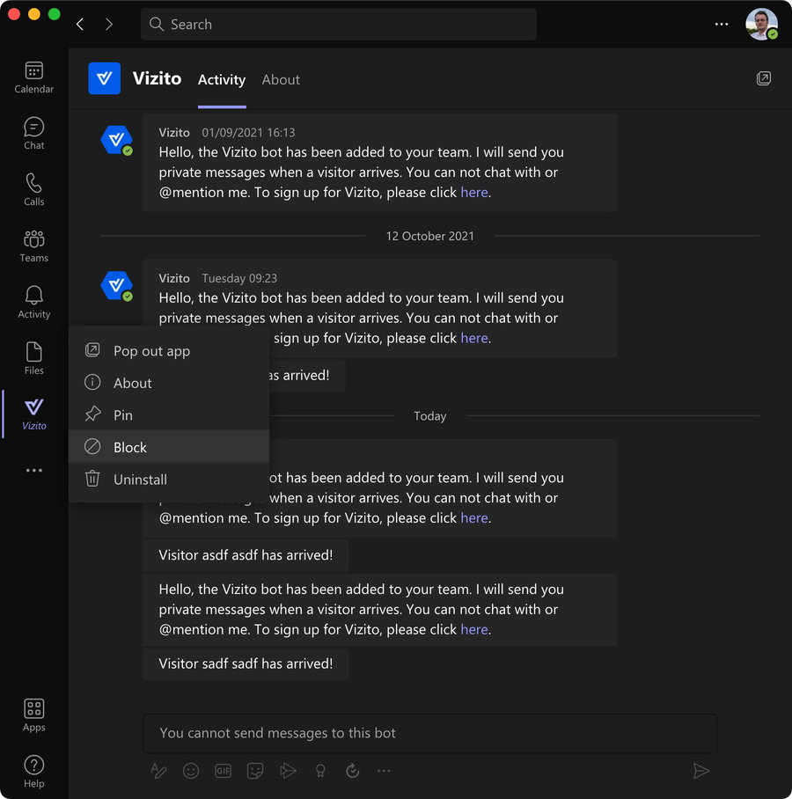Choose Uninstall in the context menu
This screenshot has height=799, width=792.
(x=140, y=480)
